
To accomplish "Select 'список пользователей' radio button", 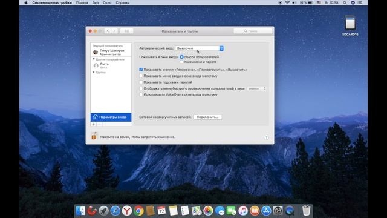I will (181, 57).
